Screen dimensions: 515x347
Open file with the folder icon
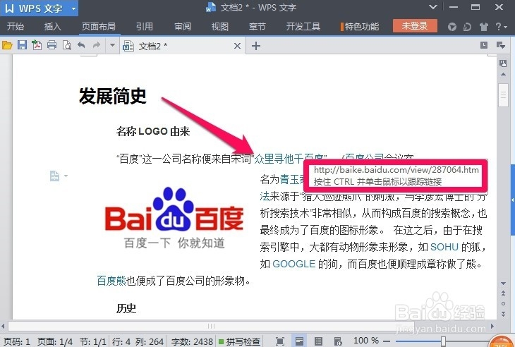7,45
